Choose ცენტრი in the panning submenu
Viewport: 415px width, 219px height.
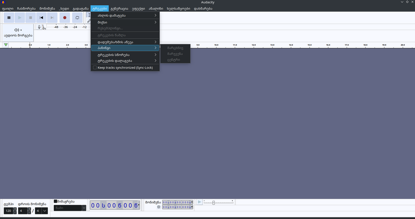[175, 60]
